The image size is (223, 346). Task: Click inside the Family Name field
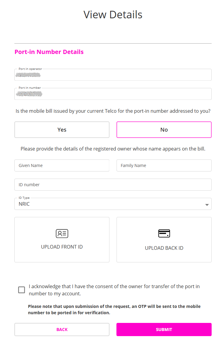click(x=164, y=165)
